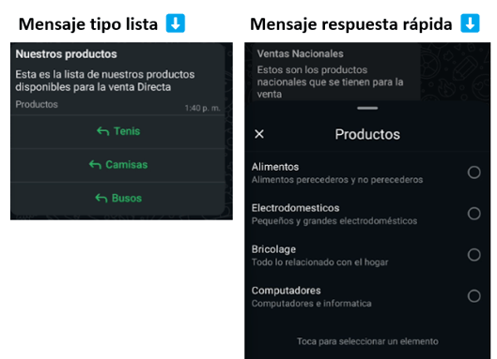Click the Nuestros productos message header

point(67,54)
